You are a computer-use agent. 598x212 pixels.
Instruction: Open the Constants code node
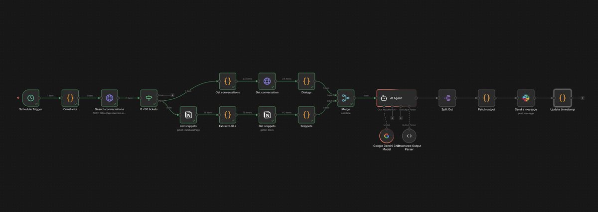click(x=70, y=98)
